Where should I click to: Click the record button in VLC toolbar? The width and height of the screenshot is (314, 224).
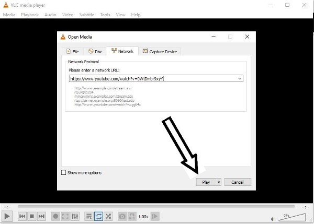click(55, 216)
